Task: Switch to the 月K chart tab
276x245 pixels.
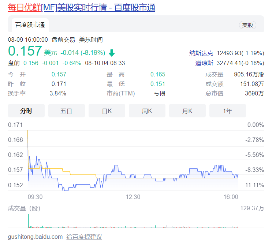Action: [x=187, y=111]
